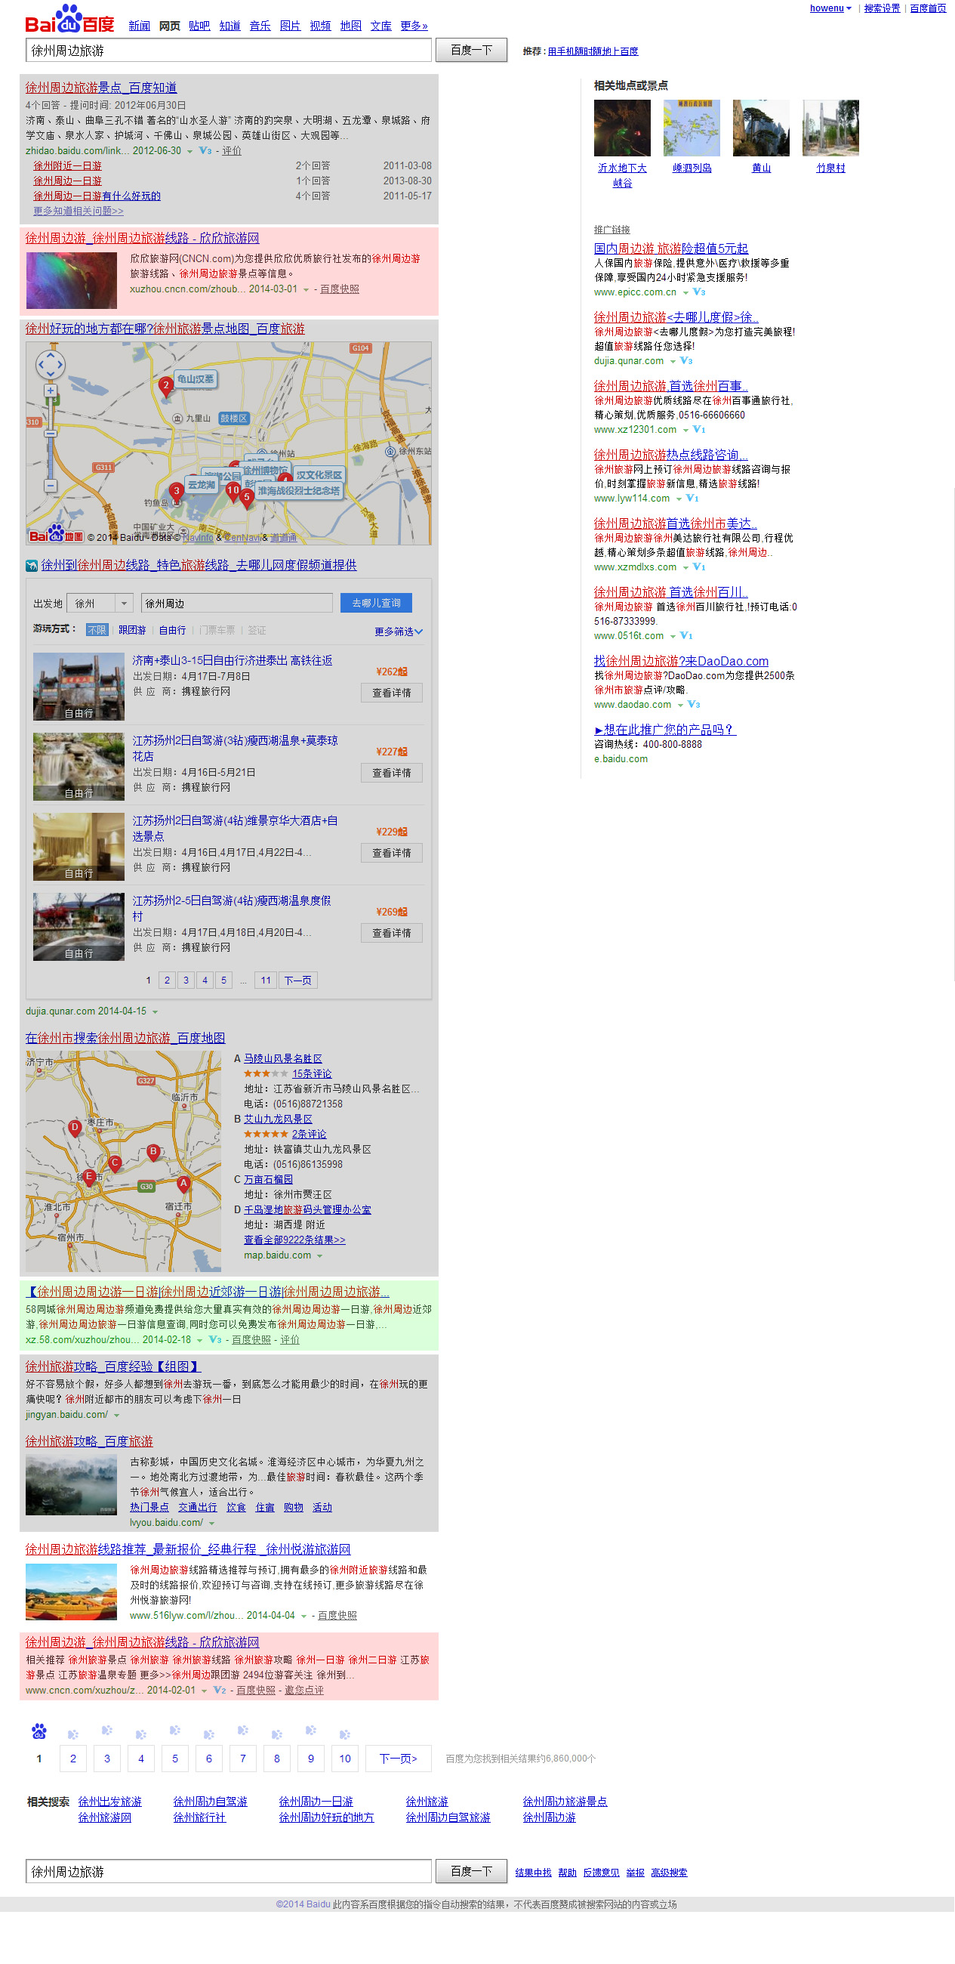Go to results page 2
The height and width of the screenshot is (1964, 955).
pyautogui.click(x=73, y=1759)
